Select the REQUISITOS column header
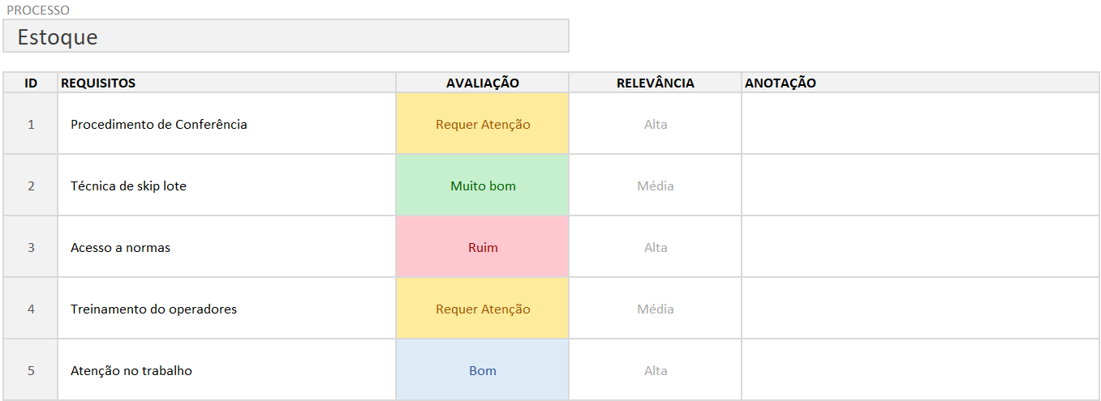Viewport: 1101px width, 401px height. (226, 83)
